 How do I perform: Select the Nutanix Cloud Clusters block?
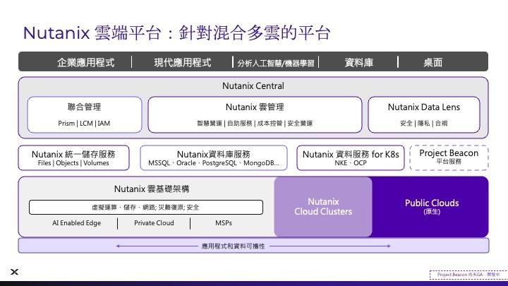pyautogui.click(x=322, y=207)
